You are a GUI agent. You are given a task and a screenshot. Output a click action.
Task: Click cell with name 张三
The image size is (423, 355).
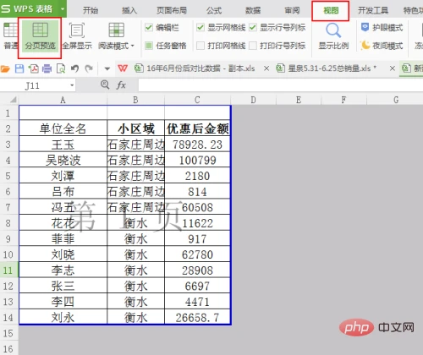pyautogui.click(x=63, y=286)
